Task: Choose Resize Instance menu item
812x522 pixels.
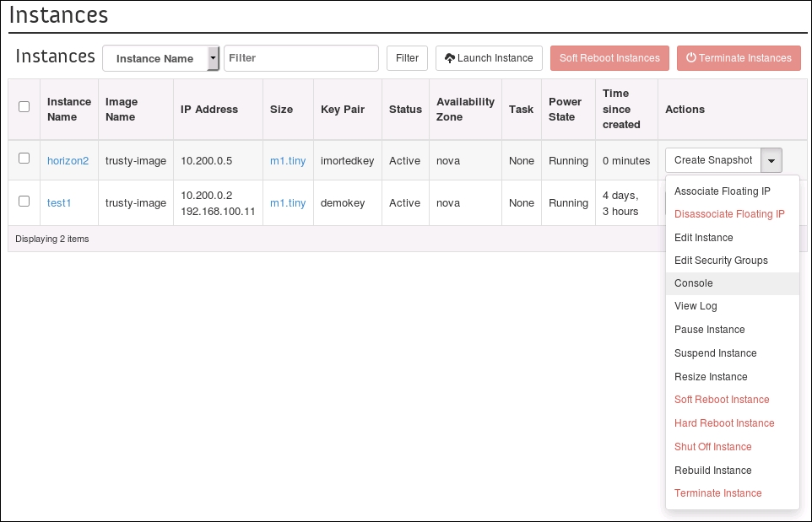Action: click(711, 377)
